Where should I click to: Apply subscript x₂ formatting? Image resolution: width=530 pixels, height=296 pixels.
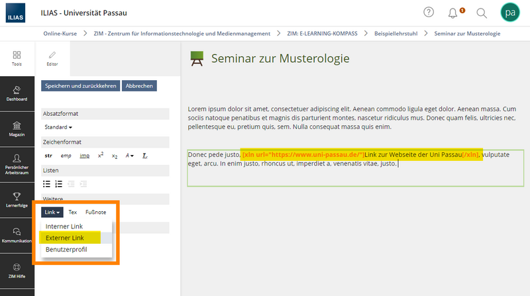[x=115, y=156]
